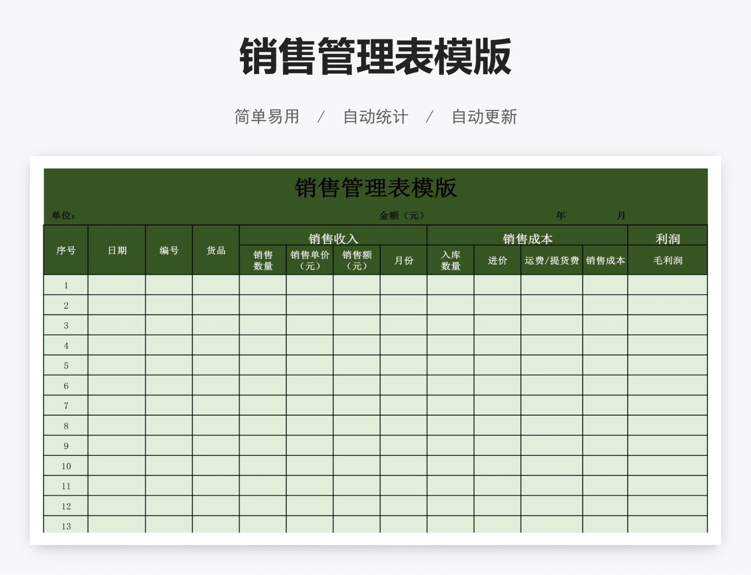Screen dimensions: 751x575
Task: Click the 利润 header cell
Action: [667, 236]
